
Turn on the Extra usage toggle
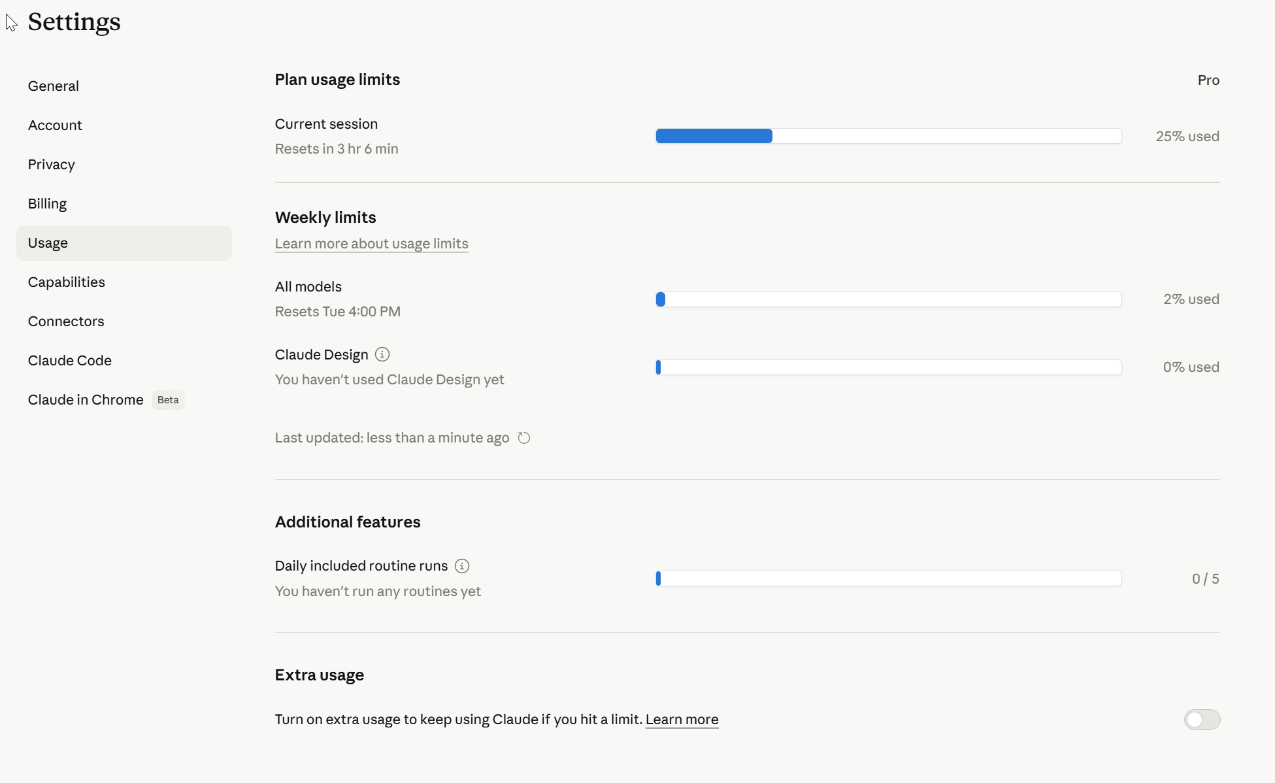pos(1201,720)
